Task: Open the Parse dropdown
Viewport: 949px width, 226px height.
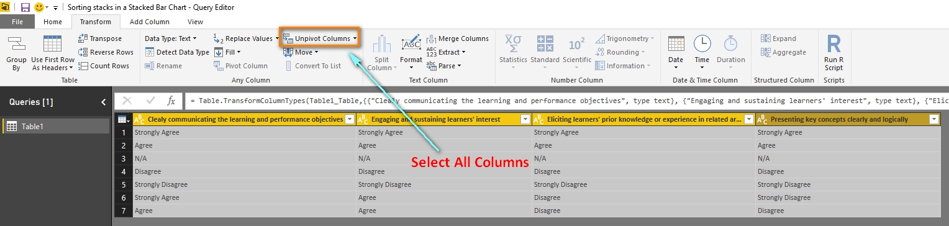Action: pos(444,66)
